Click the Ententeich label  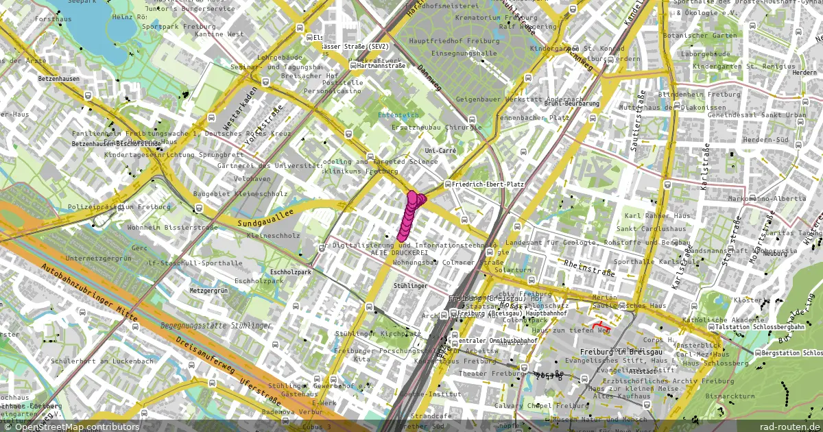[x=398, y=115]
